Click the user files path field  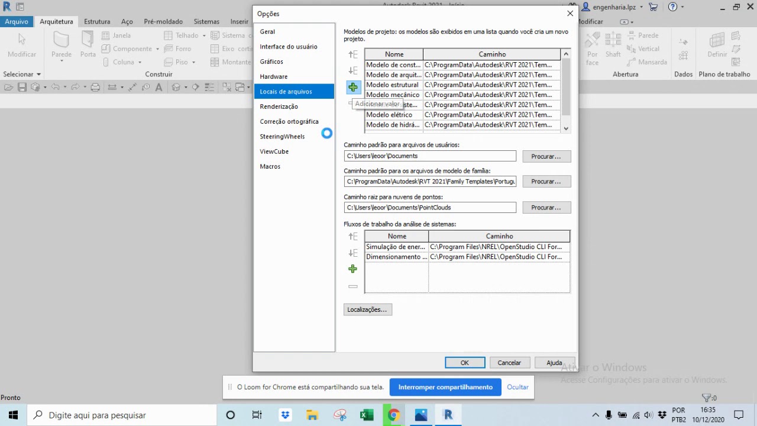pyautogui.click(x=430, y=156)
